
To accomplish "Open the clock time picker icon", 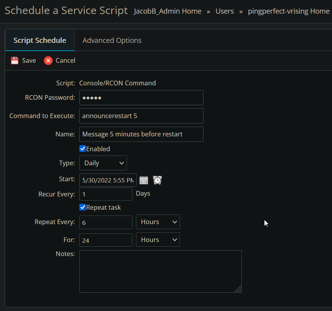I will pyautogui.click(x=157, y=180).
